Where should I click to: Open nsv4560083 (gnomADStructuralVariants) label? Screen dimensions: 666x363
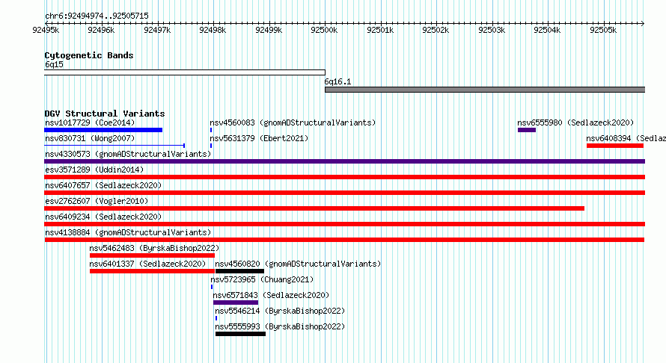coord(293,122)
